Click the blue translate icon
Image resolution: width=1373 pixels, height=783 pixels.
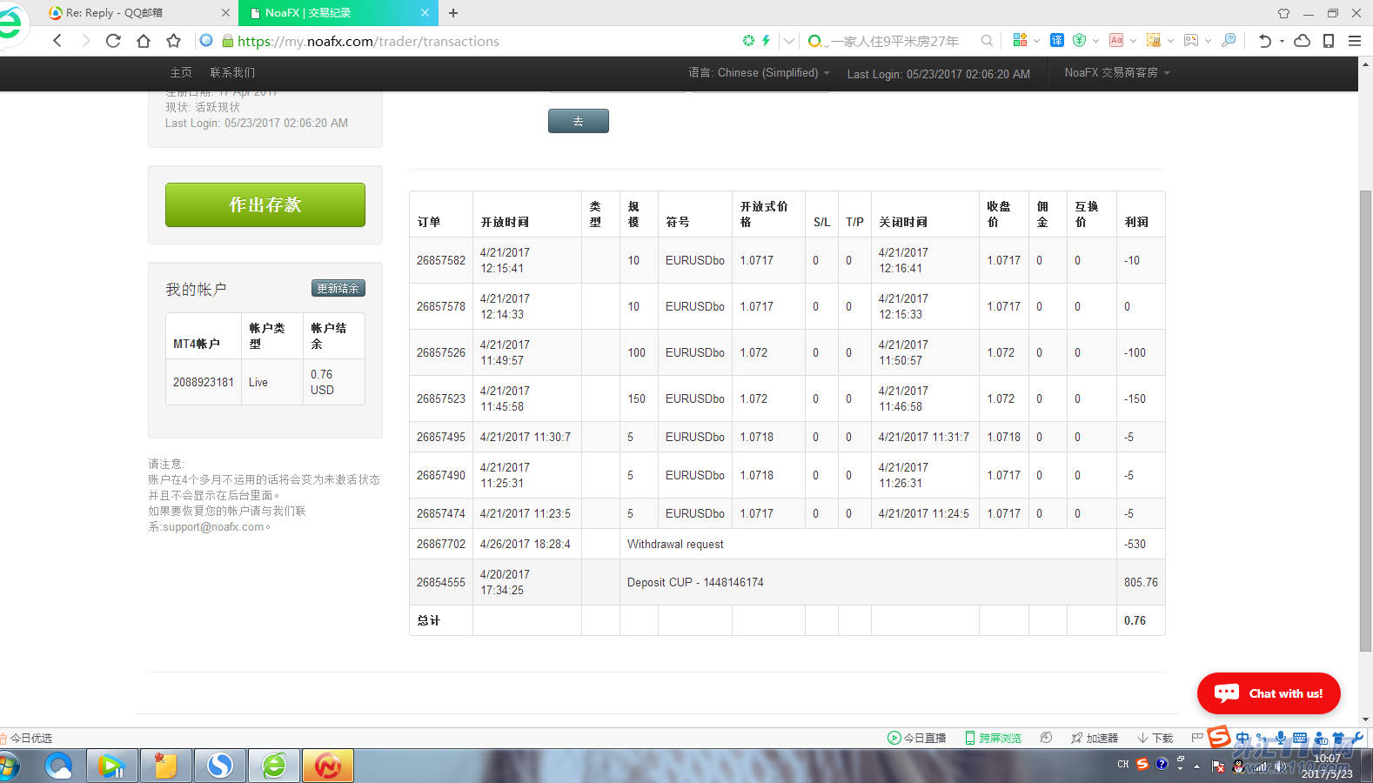1057,40
